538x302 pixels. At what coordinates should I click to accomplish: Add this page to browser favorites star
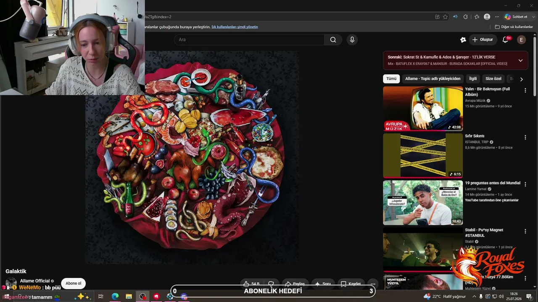tap(446, 17)
